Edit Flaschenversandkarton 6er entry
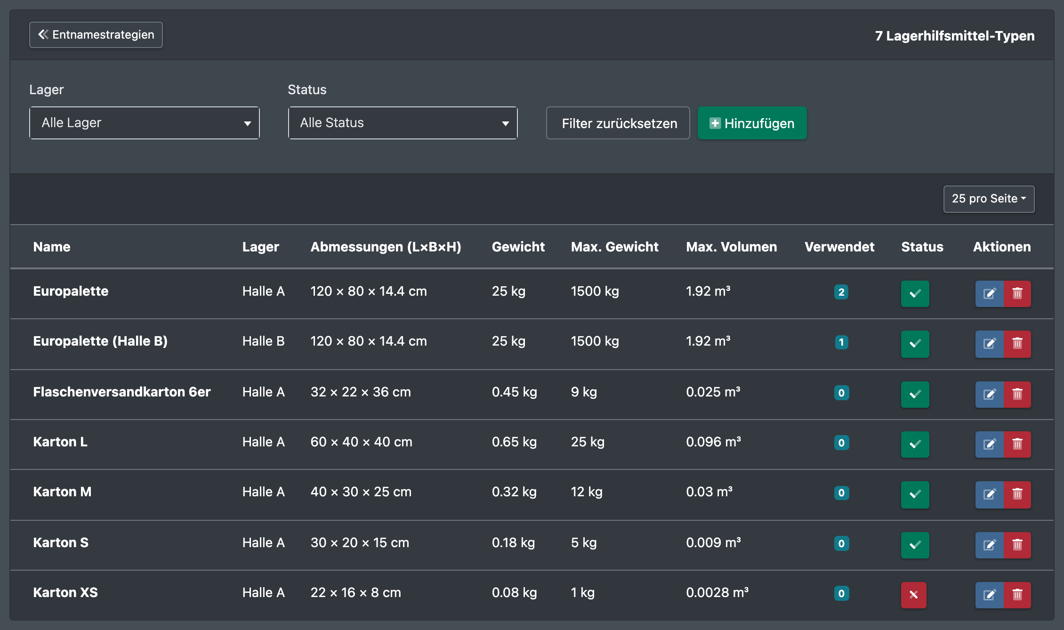The image size is (1064, 630). (x=990, y=394)
